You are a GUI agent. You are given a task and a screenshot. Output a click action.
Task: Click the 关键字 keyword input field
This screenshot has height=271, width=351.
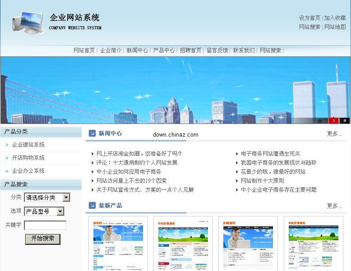coord(45,225)
